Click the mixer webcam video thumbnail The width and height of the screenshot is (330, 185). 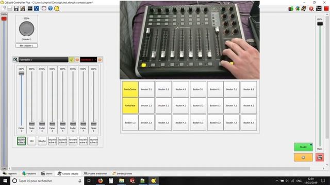coord(190,40)
